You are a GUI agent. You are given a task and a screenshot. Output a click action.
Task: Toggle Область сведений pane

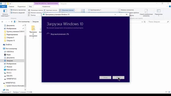[x=17, y=13]
